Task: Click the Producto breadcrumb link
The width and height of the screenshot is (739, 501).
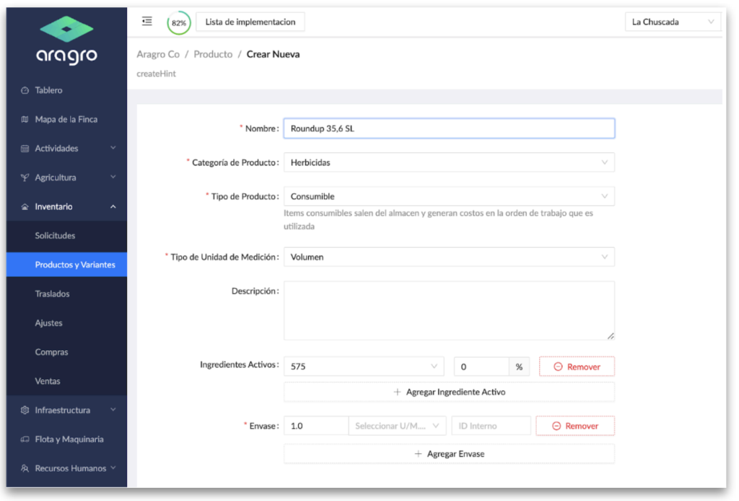Action: point(213,54)
